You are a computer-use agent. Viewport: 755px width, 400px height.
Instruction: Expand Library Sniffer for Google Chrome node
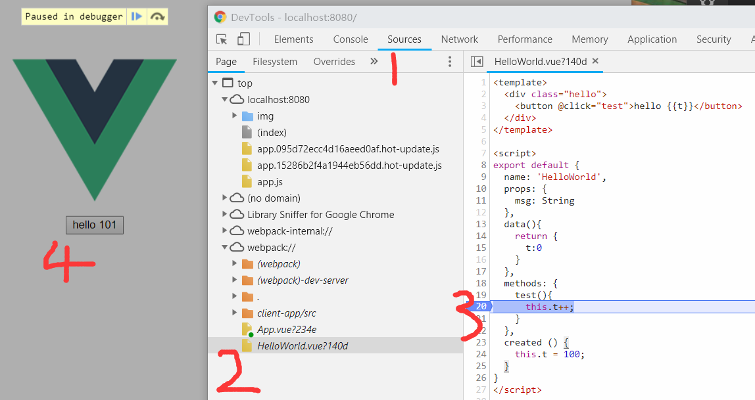click(224, 214)
